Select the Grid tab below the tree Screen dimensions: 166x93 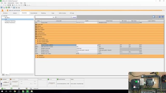click(3, 75)
